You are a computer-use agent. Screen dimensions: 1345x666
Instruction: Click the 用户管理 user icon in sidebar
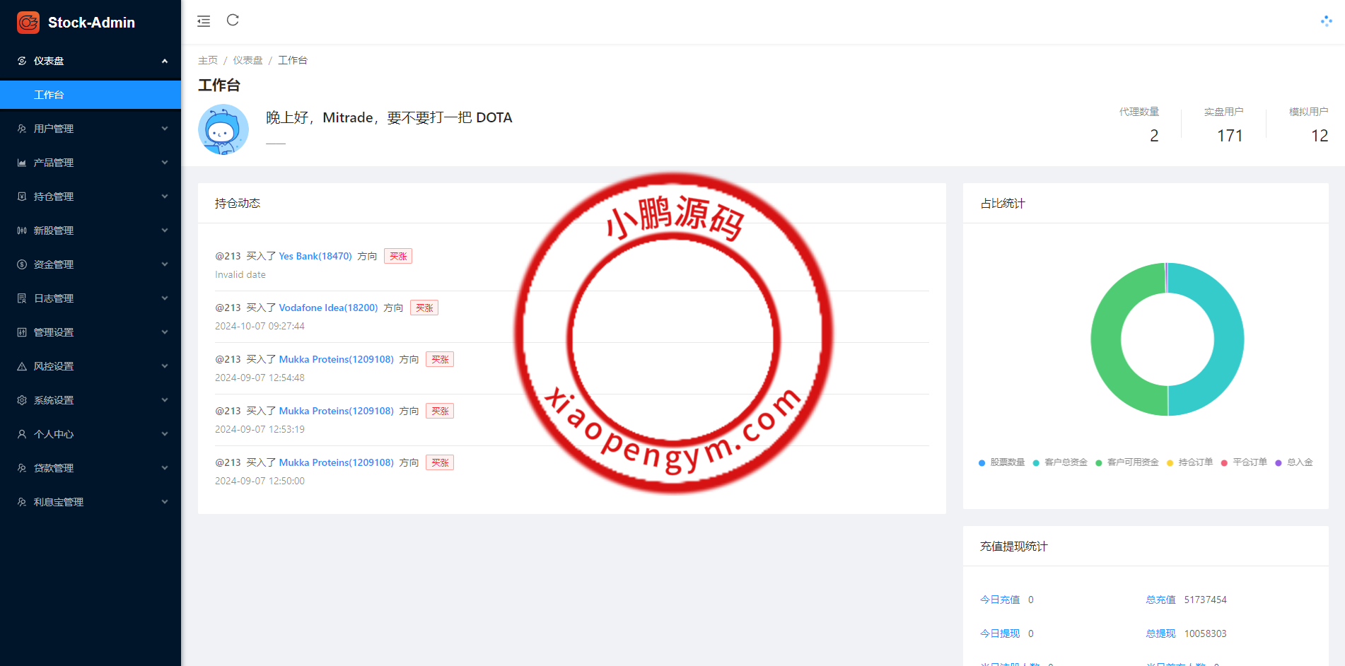22,129
